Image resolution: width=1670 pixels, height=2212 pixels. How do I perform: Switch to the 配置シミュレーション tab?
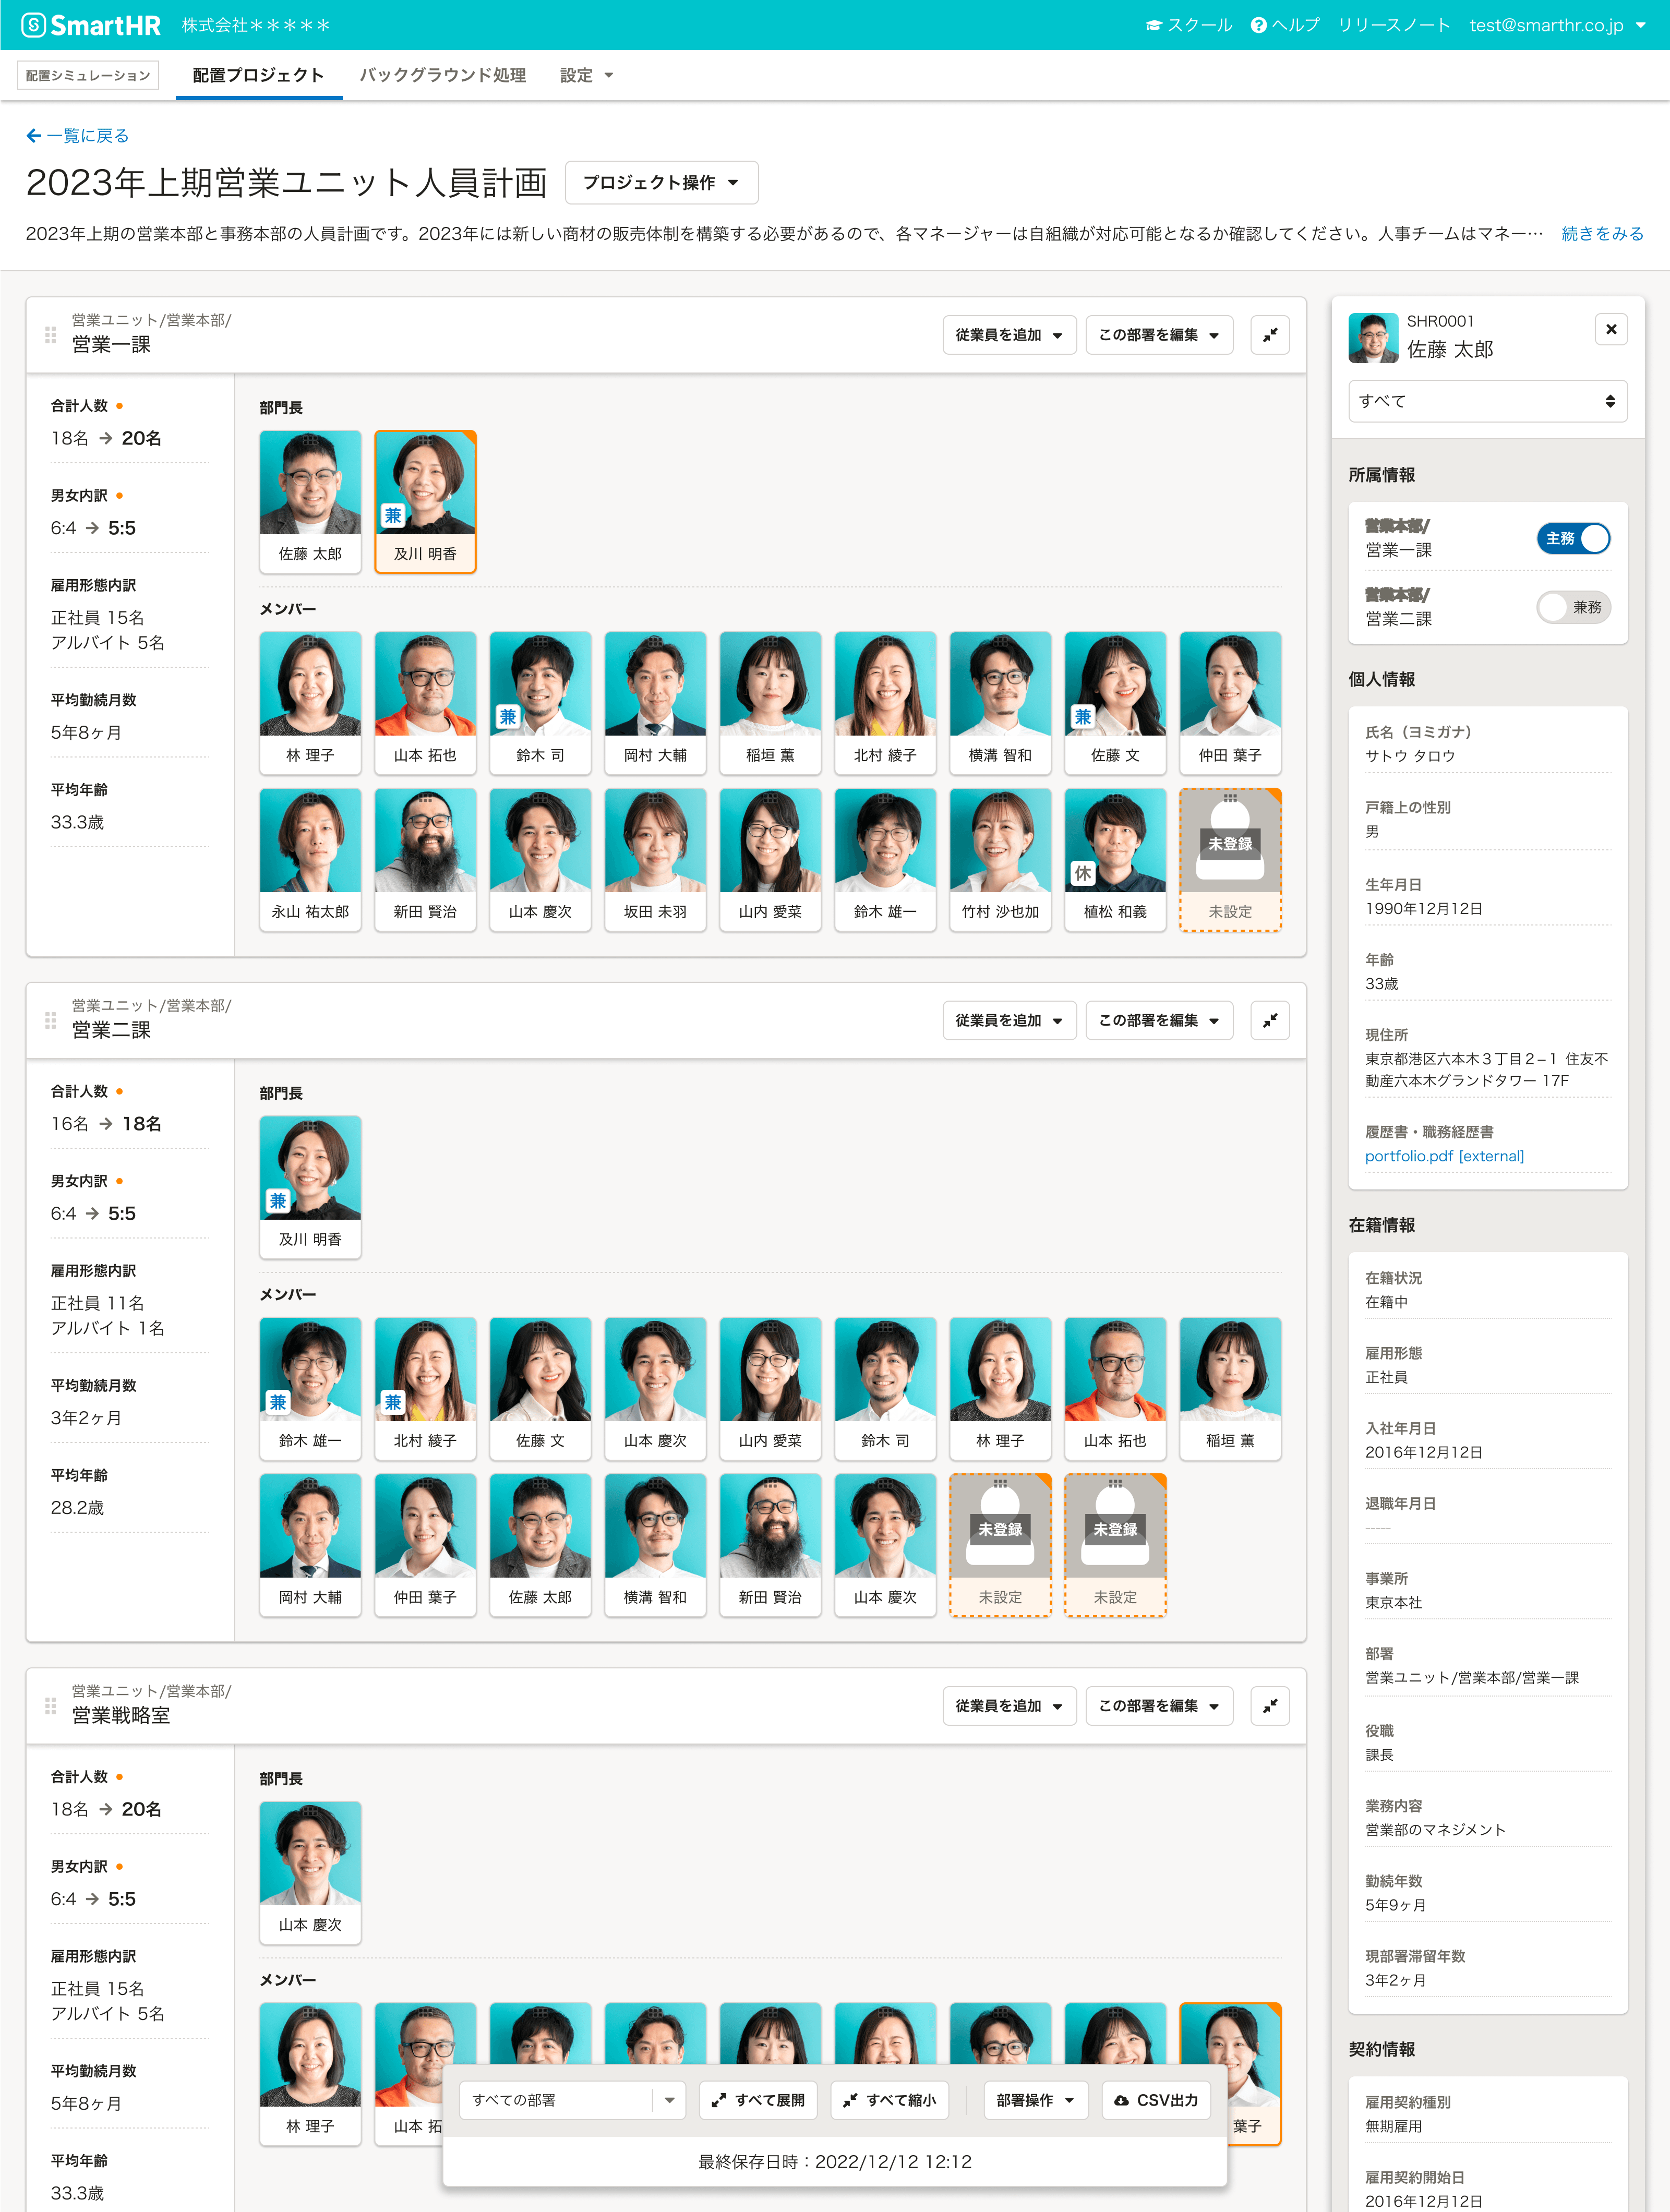88,74
